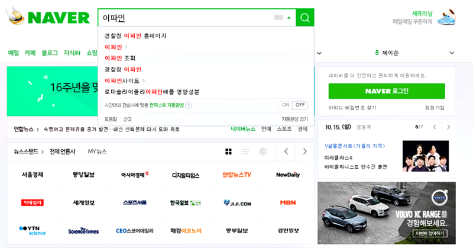Image resolution: width=473 pixels, height=248 pixels.
Task: Open 아이디·비밀번호 찾기
Action: [x=352, y=108]
